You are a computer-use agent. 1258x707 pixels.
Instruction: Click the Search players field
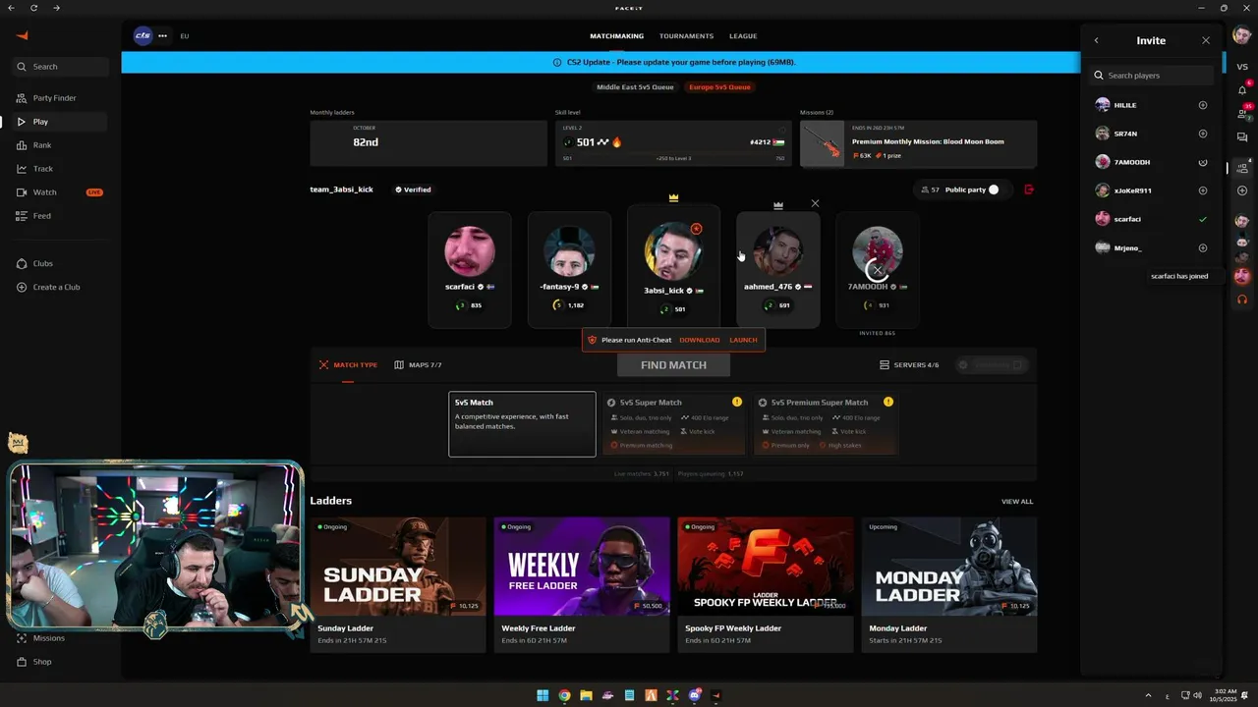point(1151,76)
